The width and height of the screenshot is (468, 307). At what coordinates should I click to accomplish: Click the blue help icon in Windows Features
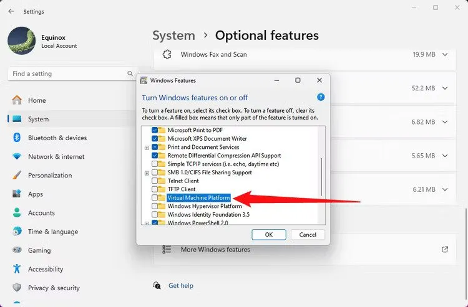pyautogui.click(x=321, y=97)
